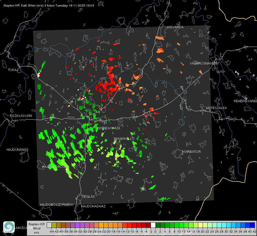257x236 pixels.
Task: Click the 34 value on the wind scale
Action: pos(236,232)
